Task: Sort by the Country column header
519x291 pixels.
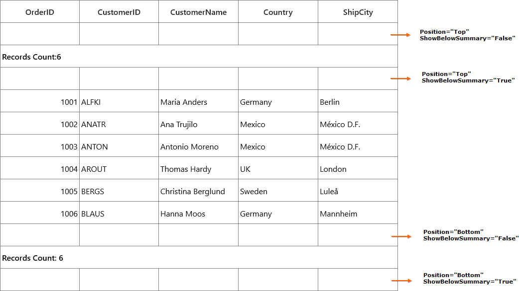Action: tap(278, 12)
